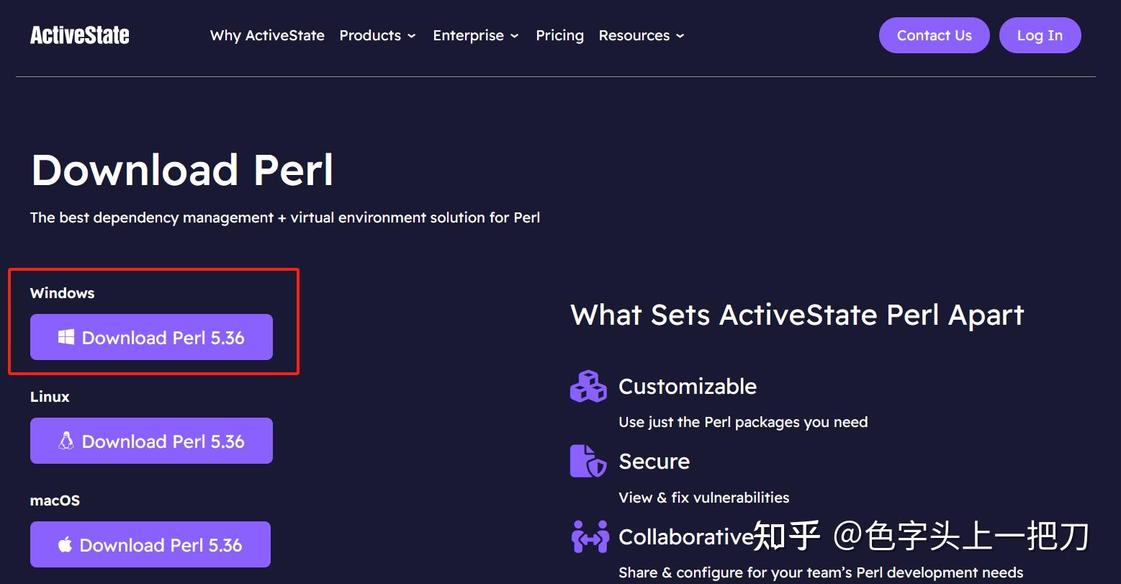1121x584 pixels.
Task: Click the Apple logo icon on macOS button
Action: coord(65,544)
